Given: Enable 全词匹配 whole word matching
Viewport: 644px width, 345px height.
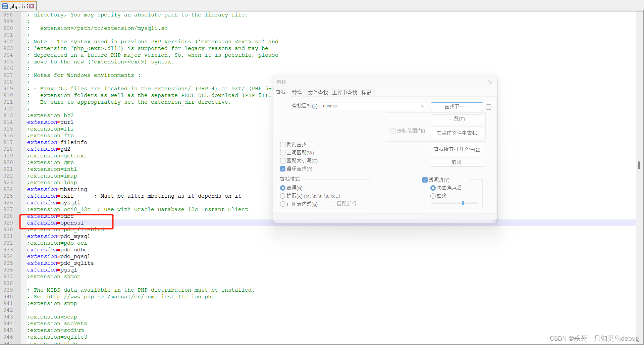Looking at the screenshot, I should click(283, 152).
